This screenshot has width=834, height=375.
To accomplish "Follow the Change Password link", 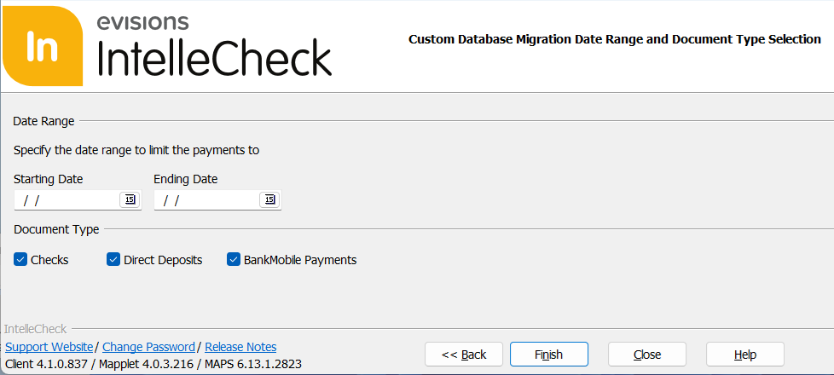I will [149, 347].
